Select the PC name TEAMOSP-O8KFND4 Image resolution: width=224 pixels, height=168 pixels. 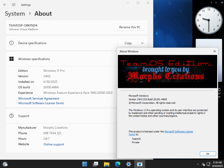[x=23, y=25]
